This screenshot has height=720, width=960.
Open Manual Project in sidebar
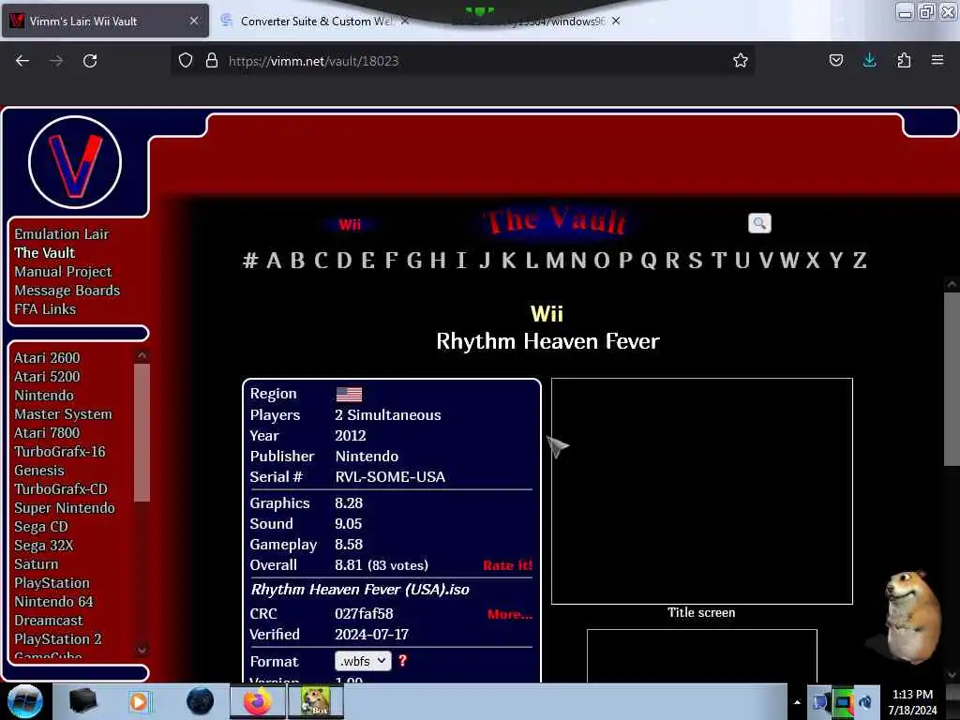pos(63,271)
